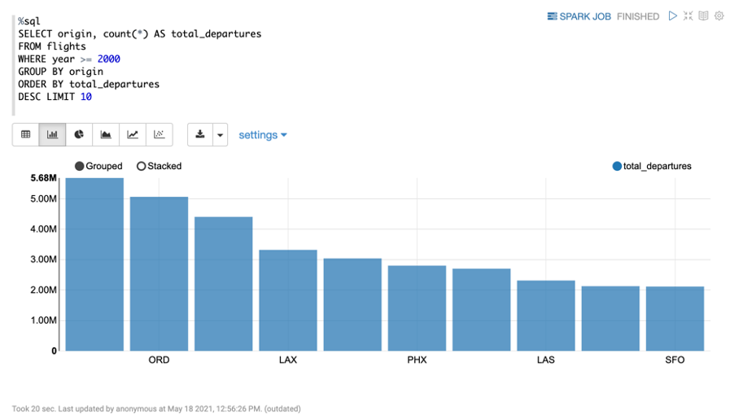The width and height of the screenshot is (739, 418).
Task: Click the %sql interpreter line
Action: click(29, 21)
